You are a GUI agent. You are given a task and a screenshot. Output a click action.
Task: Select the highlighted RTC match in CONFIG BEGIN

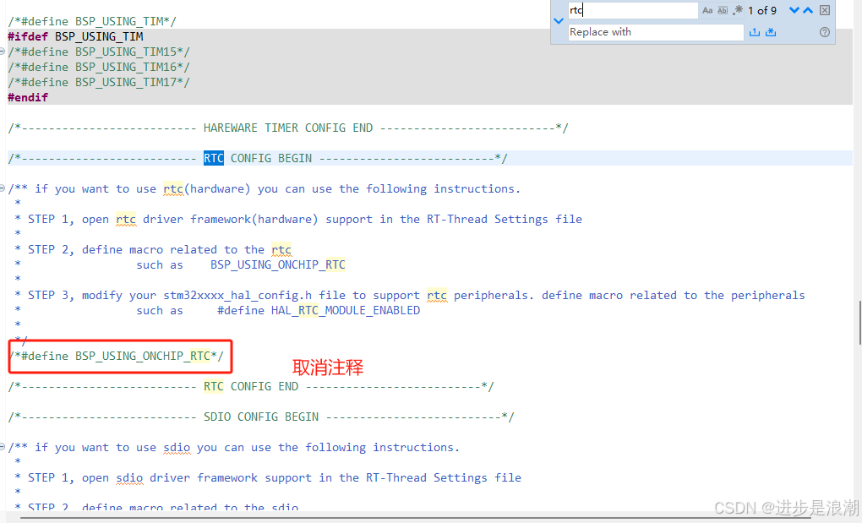213,158
